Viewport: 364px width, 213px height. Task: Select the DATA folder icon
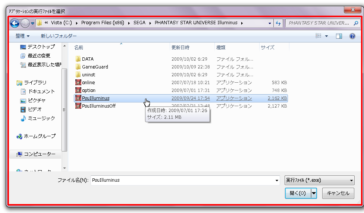click(78, 59)
